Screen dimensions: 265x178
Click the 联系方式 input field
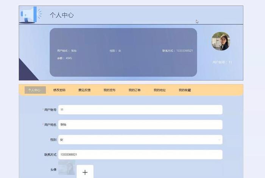coord(140,155)
